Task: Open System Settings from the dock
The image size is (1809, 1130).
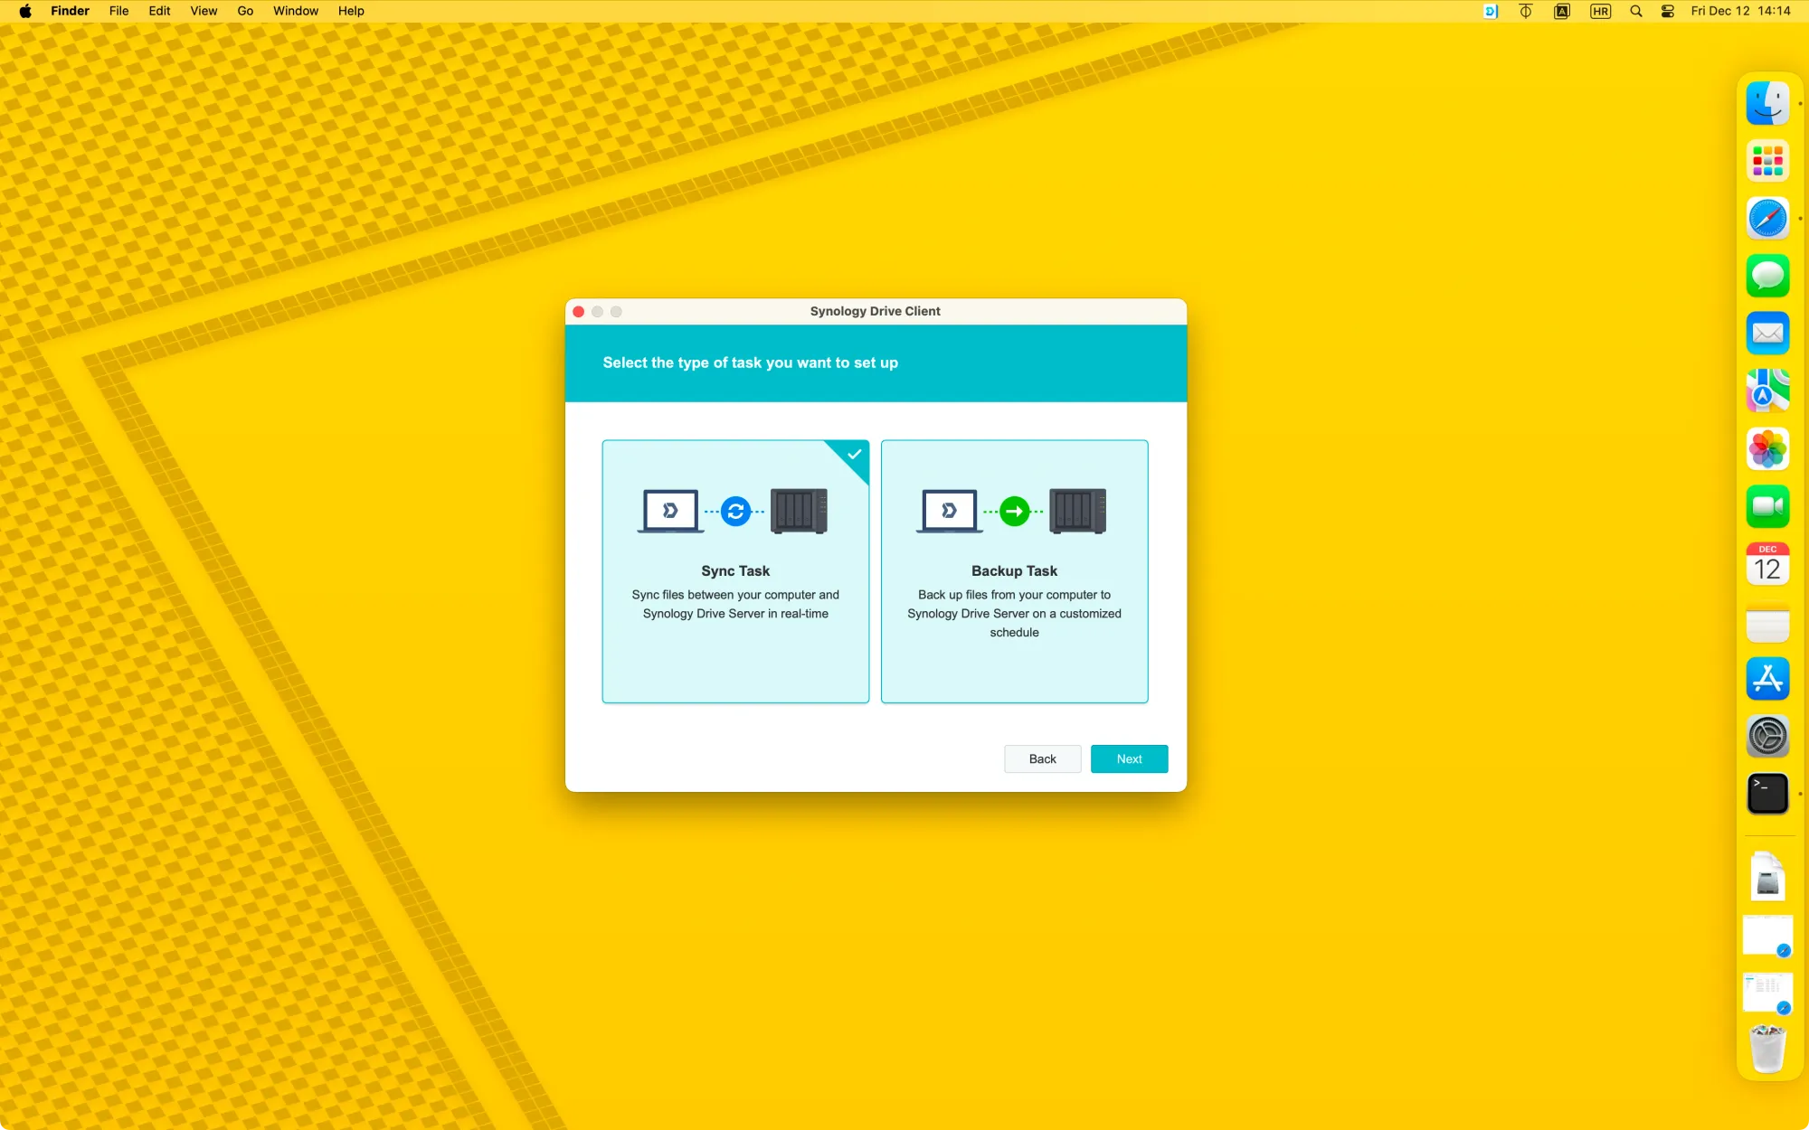Action: [1766, 737]
